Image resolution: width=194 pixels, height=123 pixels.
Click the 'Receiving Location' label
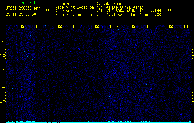pos(75,7)
